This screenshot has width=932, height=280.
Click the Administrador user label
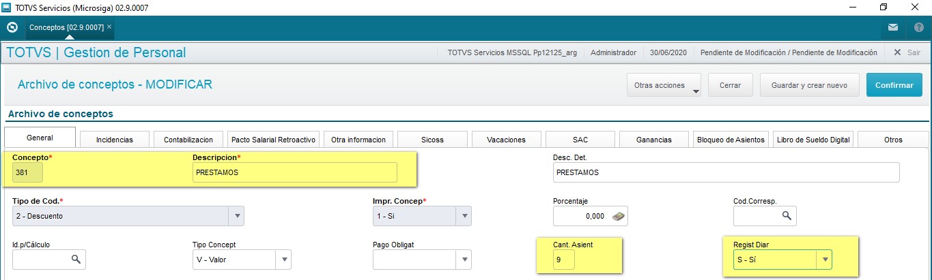click(x=613, y=52)
